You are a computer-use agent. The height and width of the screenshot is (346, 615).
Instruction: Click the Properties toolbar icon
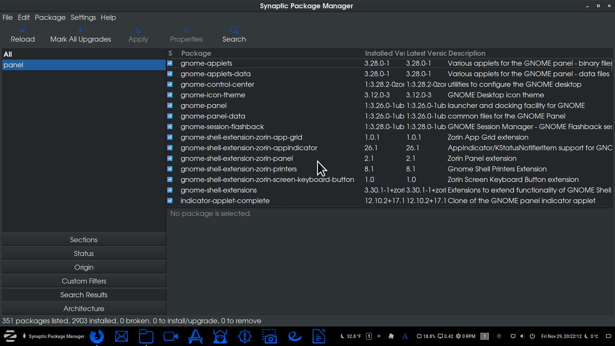tap(186, 35)
